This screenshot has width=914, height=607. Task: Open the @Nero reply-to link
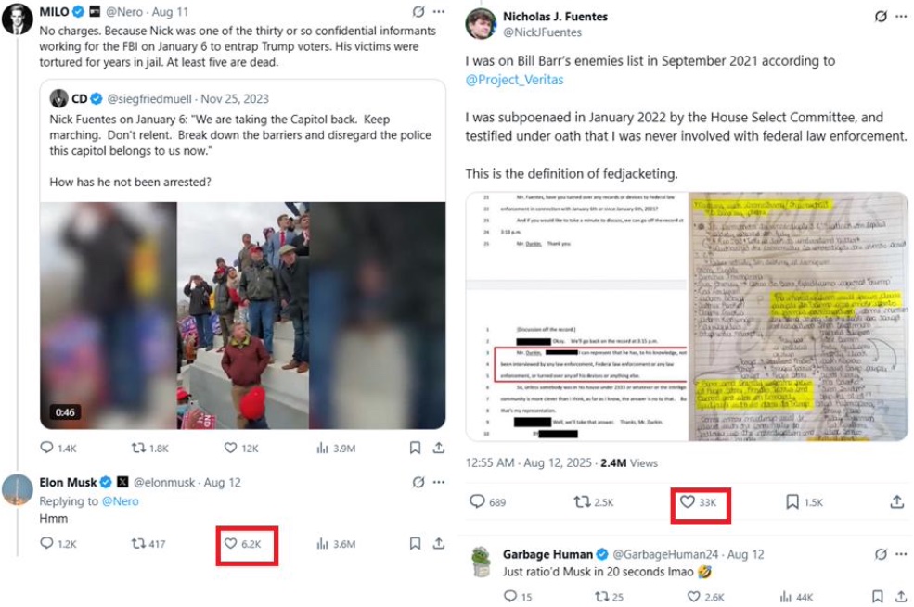click(x=120, y=501)
